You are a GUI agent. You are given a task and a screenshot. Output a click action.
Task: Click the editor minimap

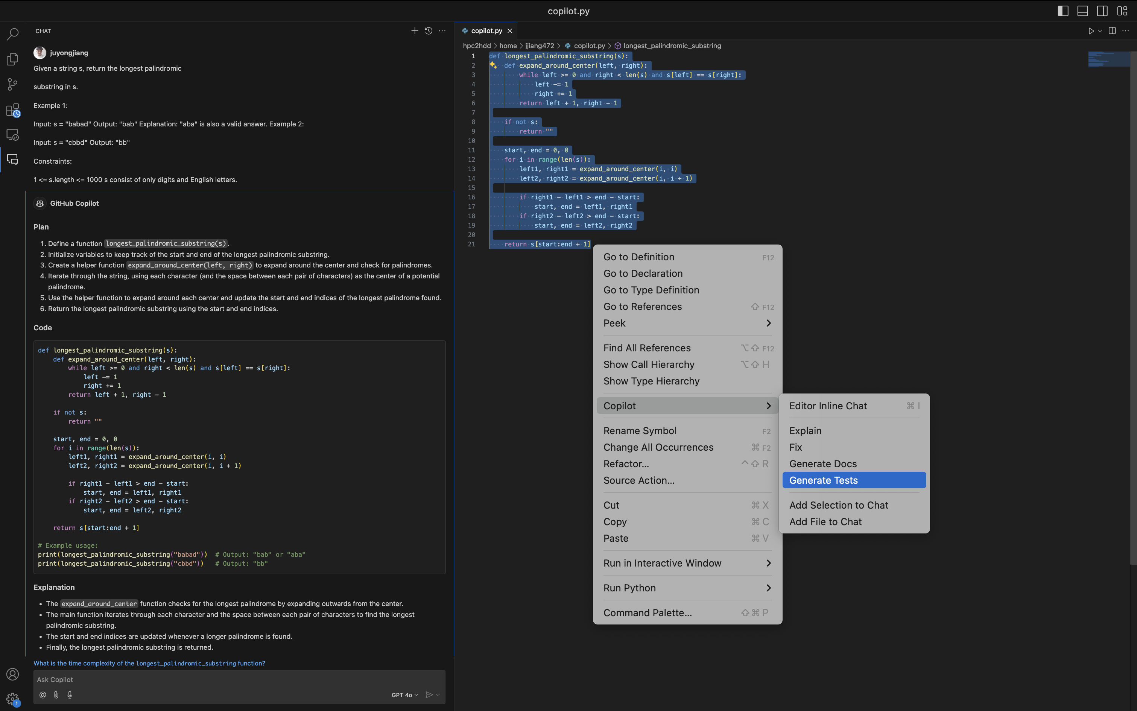click(1108, 59)
